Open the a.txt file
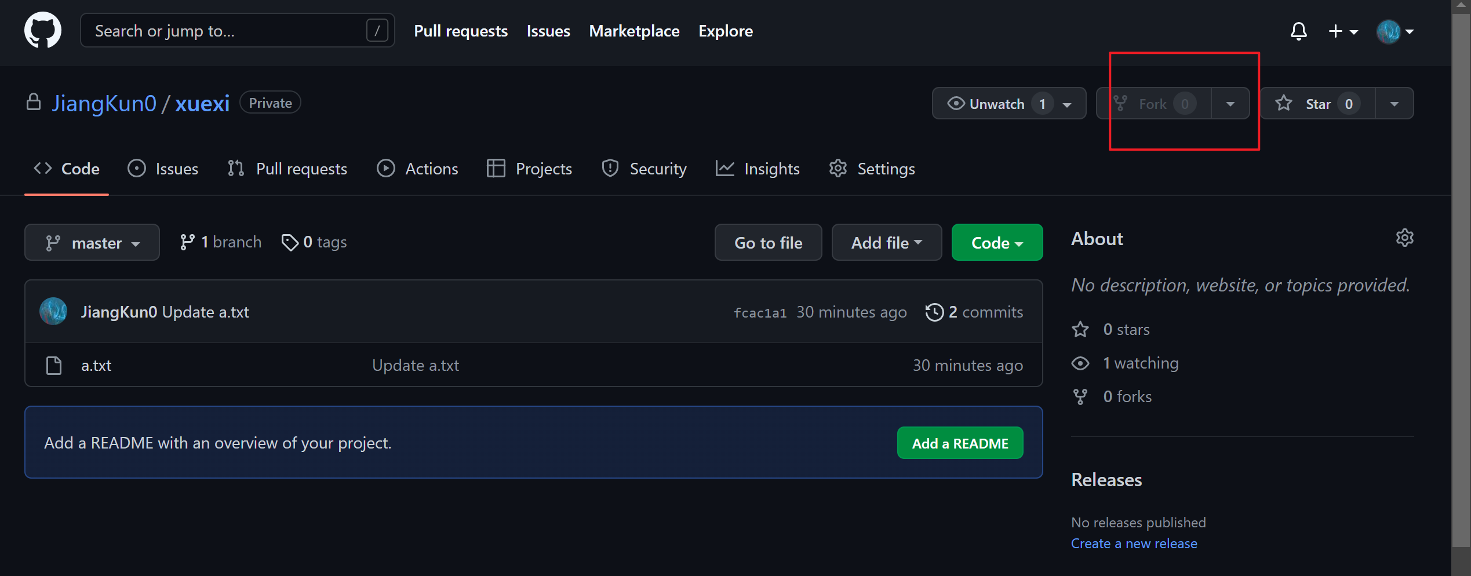The height and width of the screenshot is (576, 1471). click(96, 365)
